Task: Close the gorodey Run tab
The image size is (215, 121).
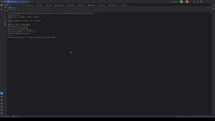Action: 15,8
